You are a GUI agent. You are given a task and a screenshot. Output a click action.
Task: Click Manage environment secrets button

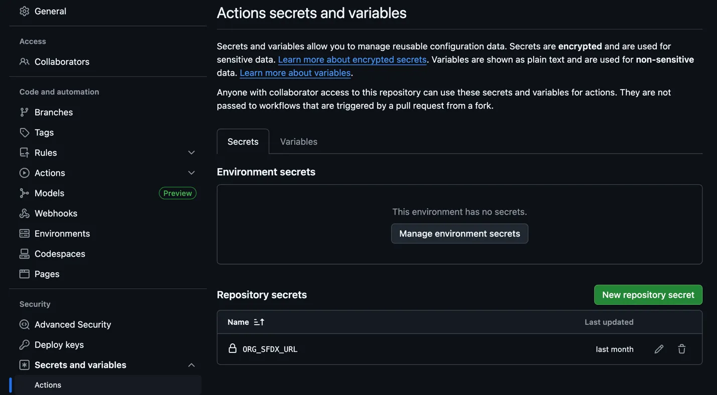[x=459, y=234]
